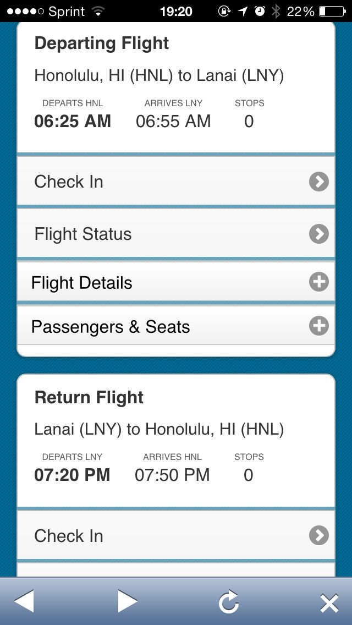Tap the Return Flight heading
The height and width of the screenshot is (625, 352).
(x=89, y=397)
